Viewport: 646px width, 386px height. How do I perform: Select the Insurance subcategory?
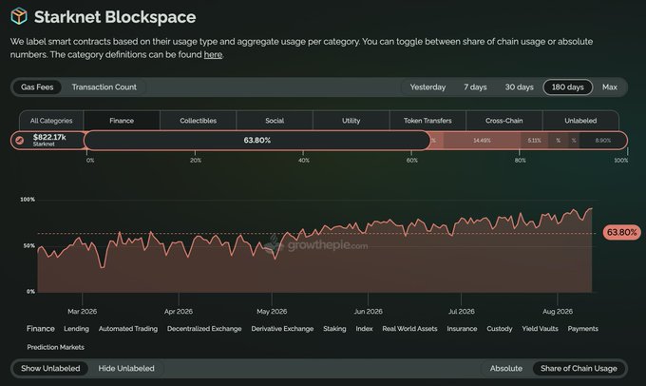(462, 329)
